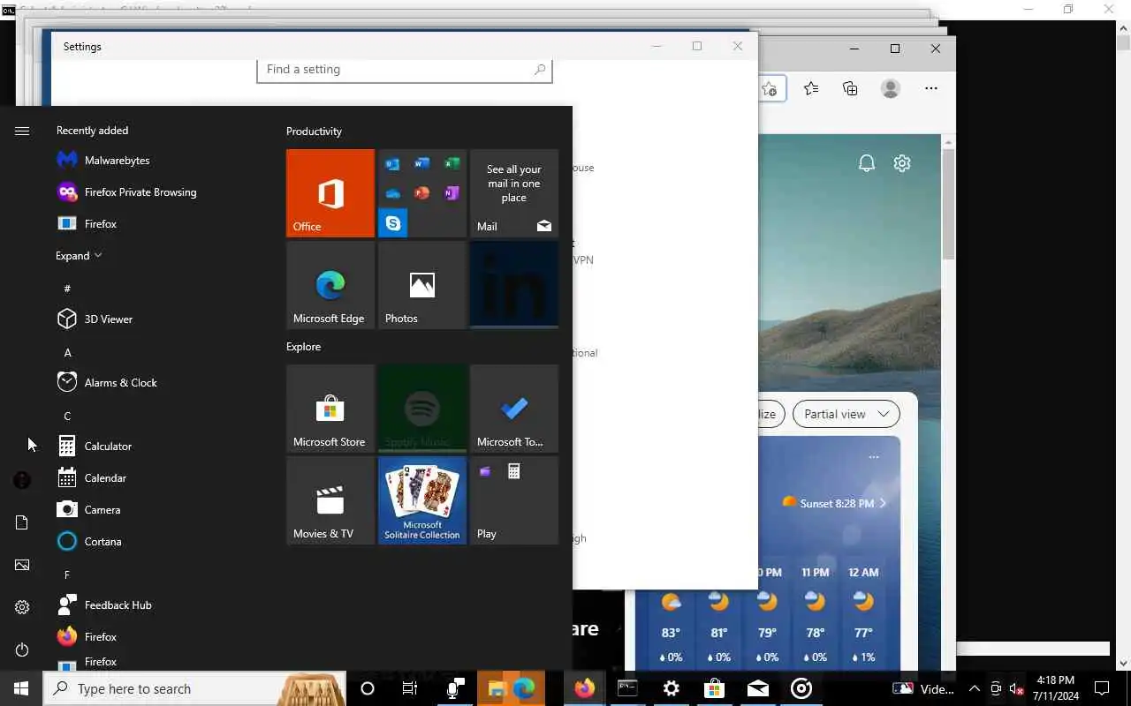Open the Mail tile in Start menu
1131x706 pixels.
[514, 193]
